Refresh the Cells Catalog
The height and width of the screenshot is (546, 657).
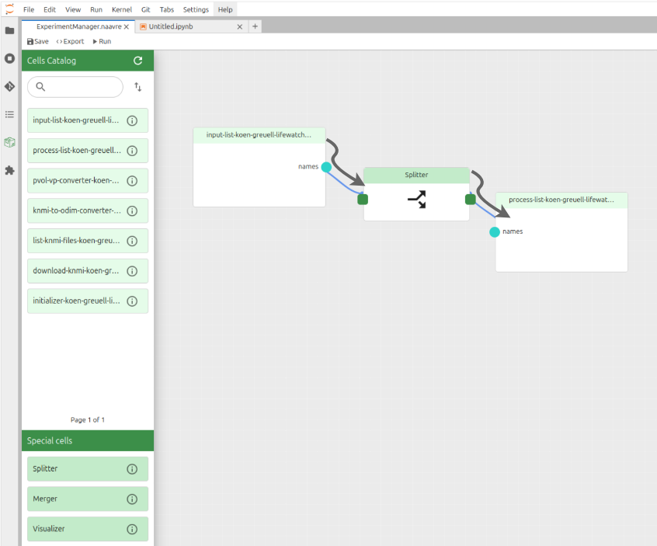point(138,61)
